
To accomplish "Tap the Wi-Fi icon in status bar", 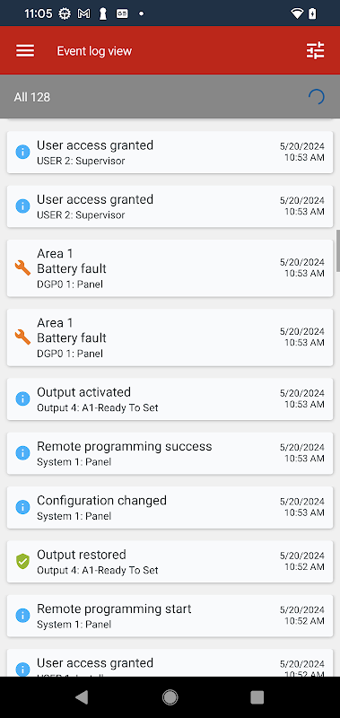I will pos(297,13).
